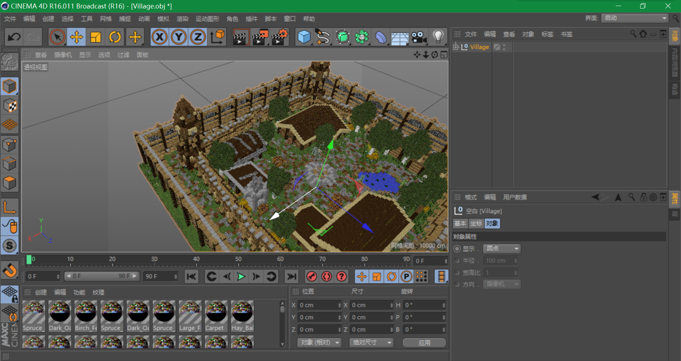Click the position X 0 cm field
Viewport: 681px width, 361px height.
pos(319,305)
